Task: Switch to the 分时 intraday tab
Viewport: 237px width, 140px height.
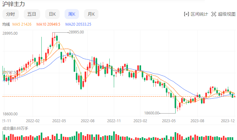Action: pos(11,14)
